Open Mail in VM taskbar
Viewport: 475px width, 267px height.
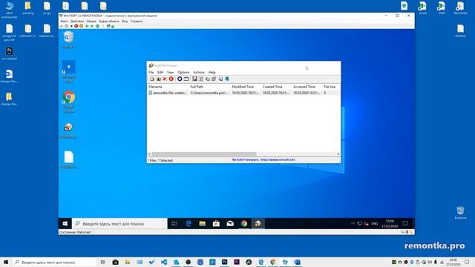point(230,224)
